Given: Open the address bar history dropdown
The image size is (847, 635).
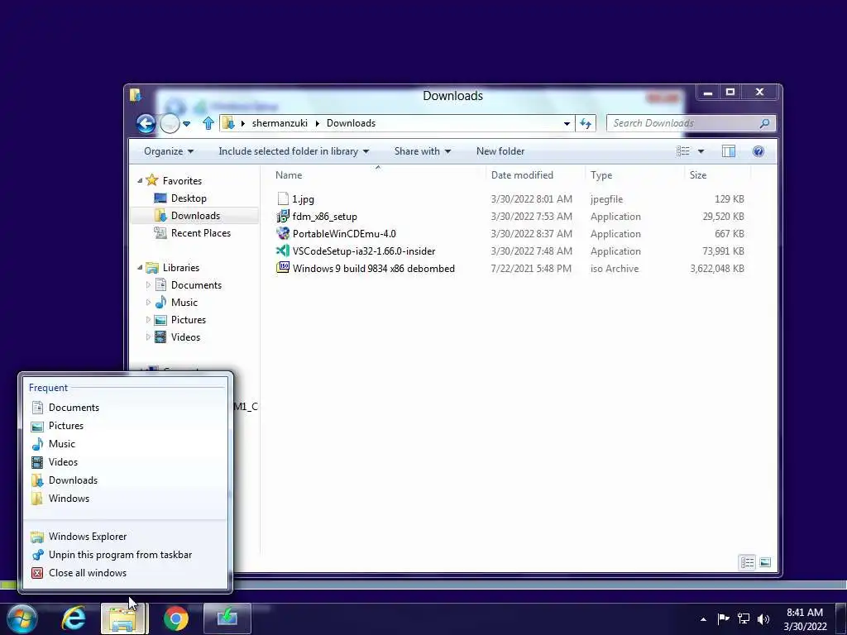Looking at the screenshot, I should [x=567, y=123].
